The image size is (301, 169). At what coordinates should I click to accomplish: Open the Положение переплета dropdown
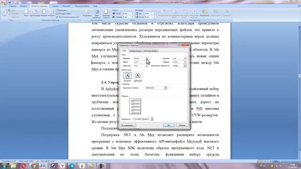(x=179, y=66)
